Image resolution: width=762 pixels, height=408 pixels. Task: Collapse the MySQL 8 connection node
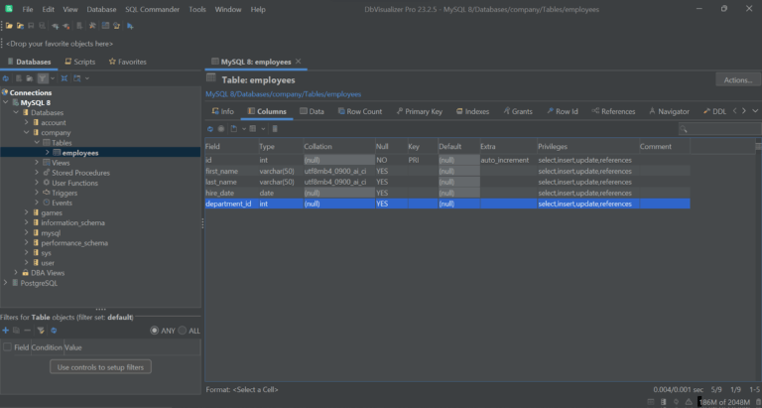(6, 102)
